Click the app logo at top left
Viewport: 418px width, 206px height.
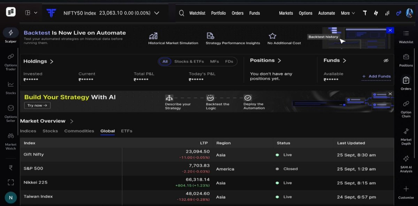[x=11, y=12]
